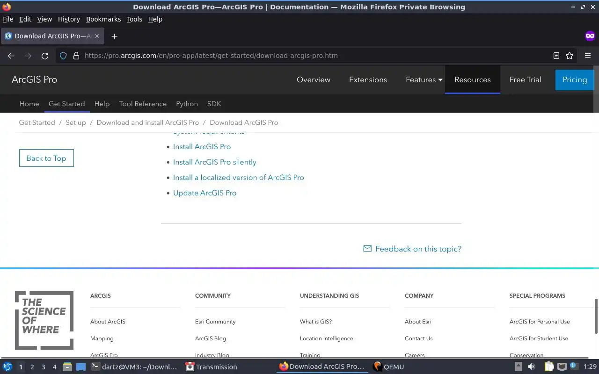This screenshot has height=374, width=599.
Task: Go back using the browser back arrow
Action: 11,56
